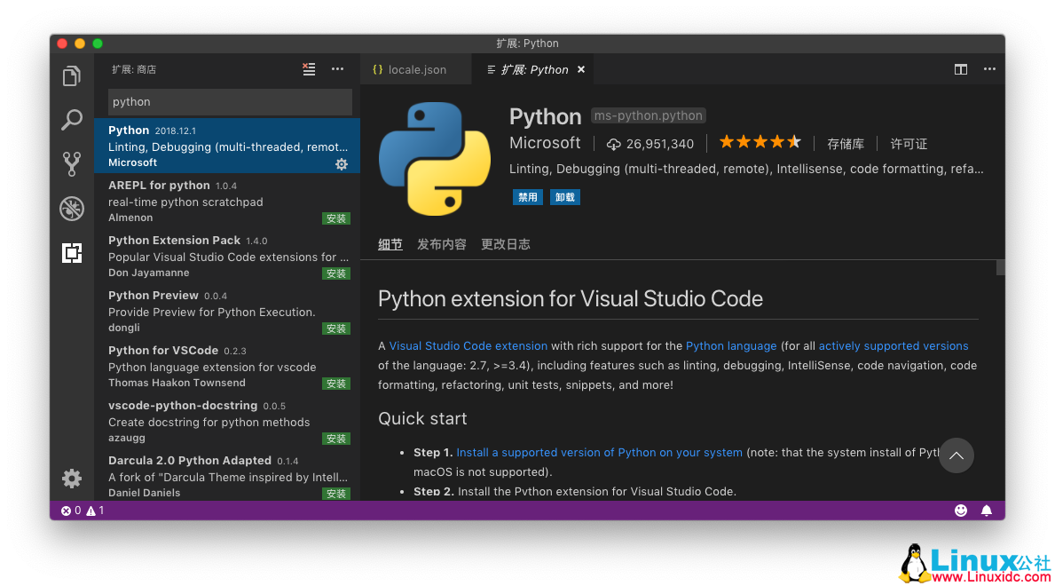Screen dimensions: 1055x586
Task: Open the feedback smiley in status bar
Action: point(961,511)
